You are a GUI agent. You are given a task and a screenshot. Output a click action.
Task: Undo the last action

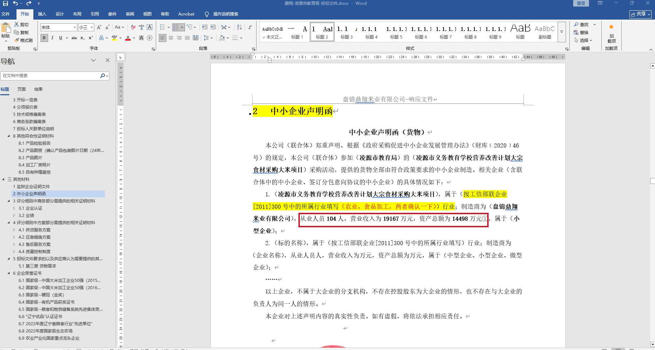(x=15, y=3)
